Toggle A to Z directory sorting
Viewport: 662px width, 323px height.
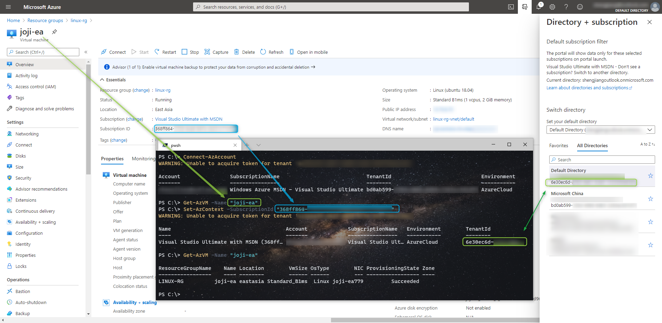(x=648, y=144)
